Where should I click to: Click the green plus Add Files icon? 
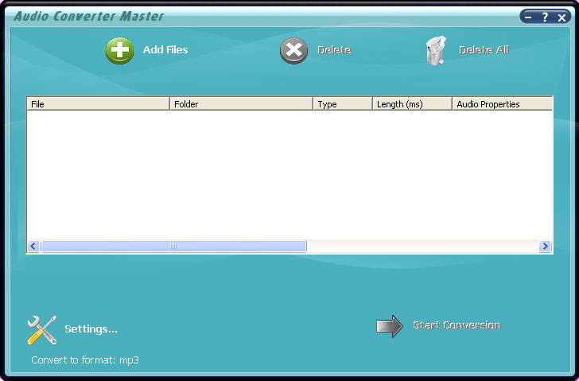coord(119,51)
